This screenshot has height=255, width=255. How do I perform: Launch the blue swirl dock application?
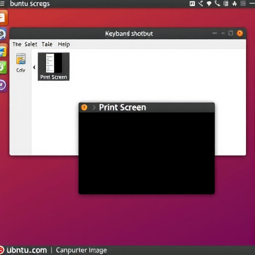3,34
